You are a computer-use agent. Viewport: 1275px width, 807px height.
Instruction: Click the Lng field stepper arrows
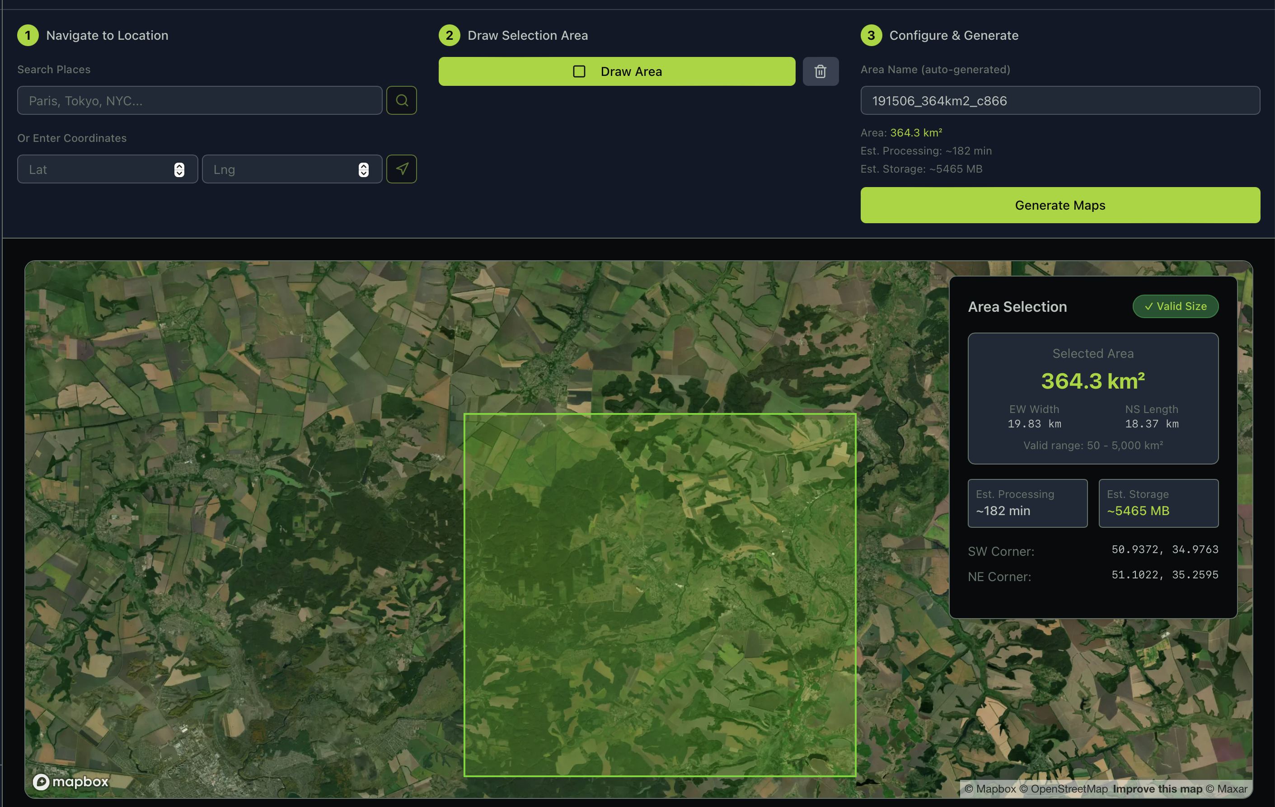pyautogui.click(x=363, y=169)
